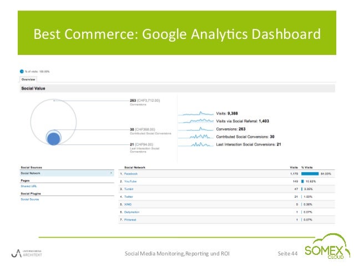Select the 30 Contributed Social Conversions label
The width and height of the screenshot is (354, 266).
[x=150, y=131]
